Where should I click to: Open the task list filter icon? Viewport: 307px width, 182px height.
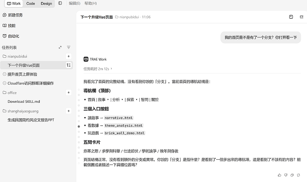pyautogui.click(x=69, y=48)
